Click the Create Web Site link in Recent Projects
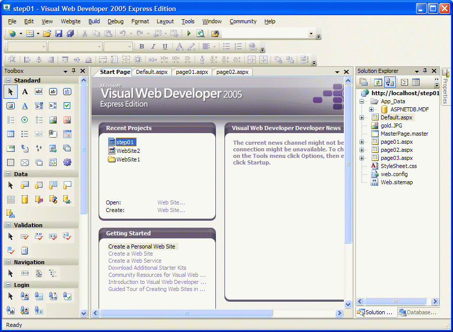The image size is (453, 332). (x=171, y=210)
